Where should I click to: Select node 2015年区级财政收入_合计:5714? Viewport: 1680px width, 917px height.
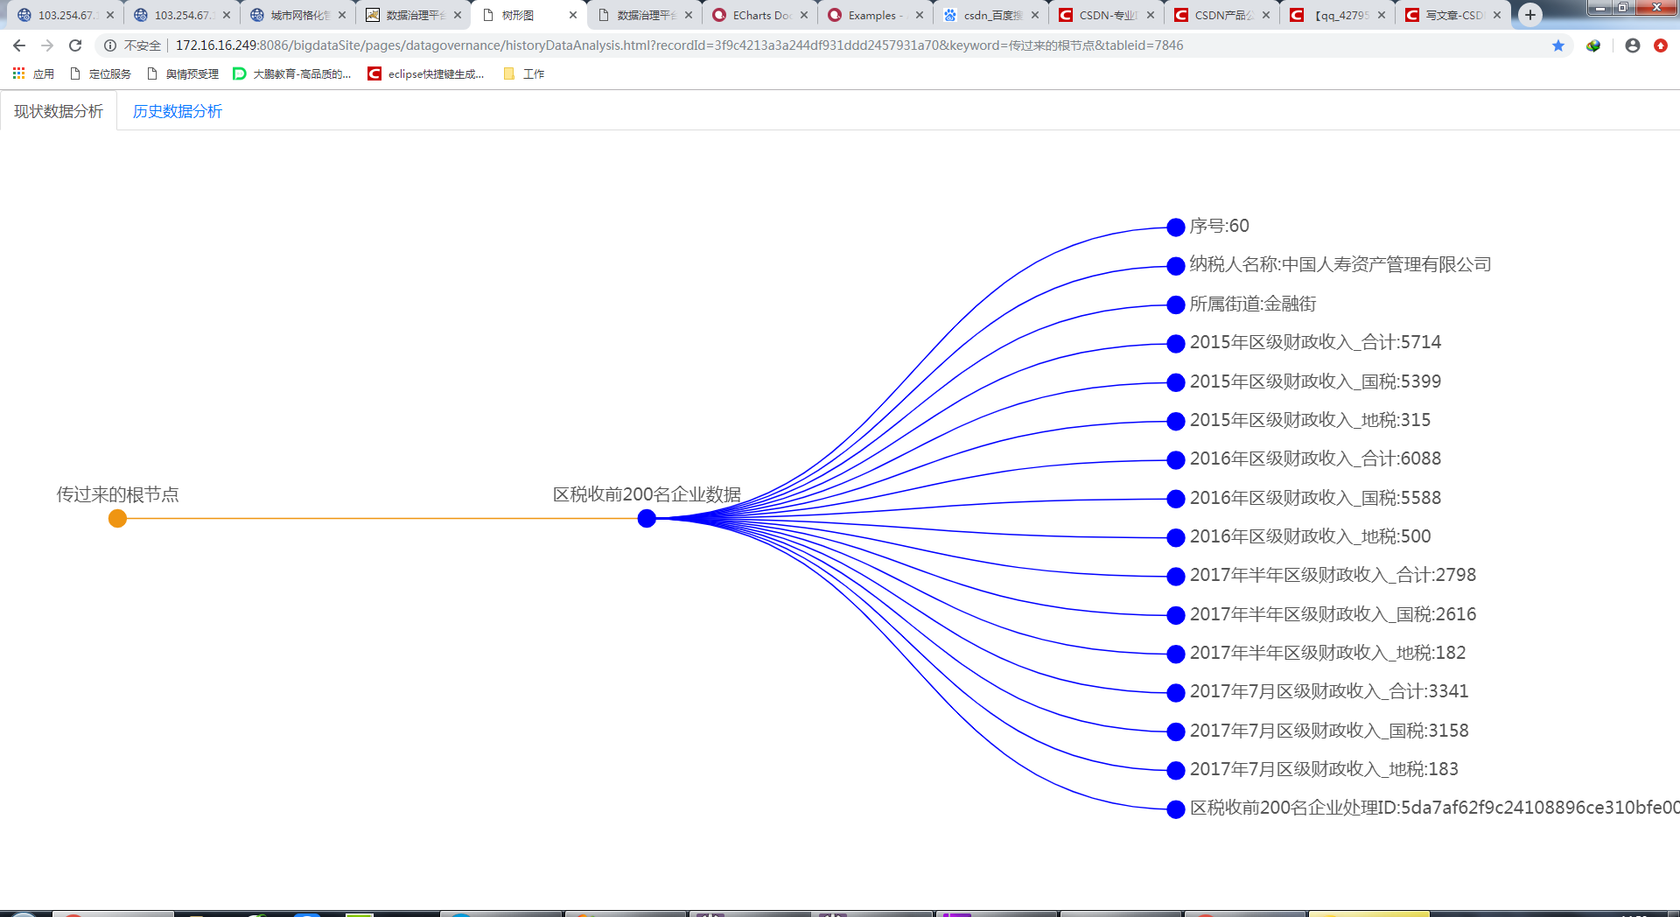click(1176, 344)
